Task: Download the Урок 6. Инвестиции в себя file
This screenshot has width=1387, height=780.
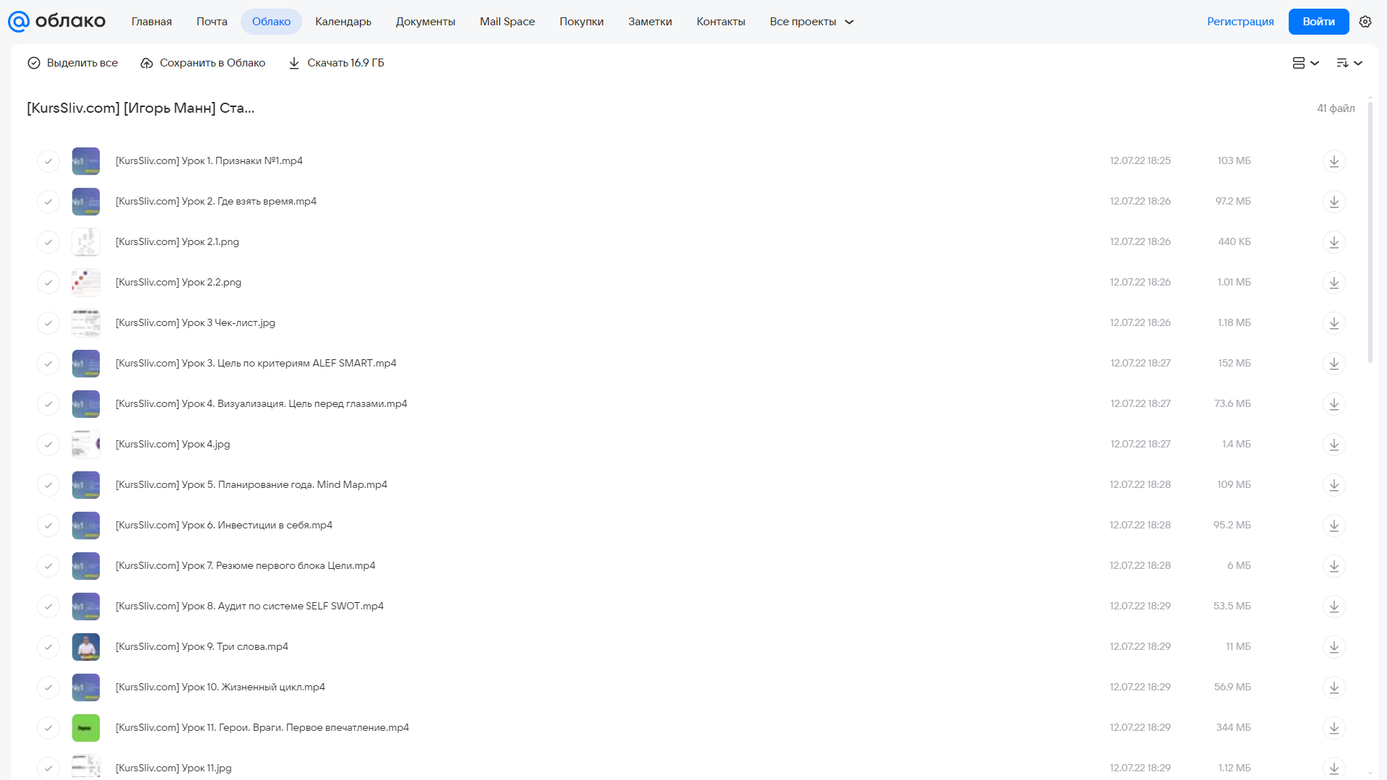Action: click(x=1334, y=526)
